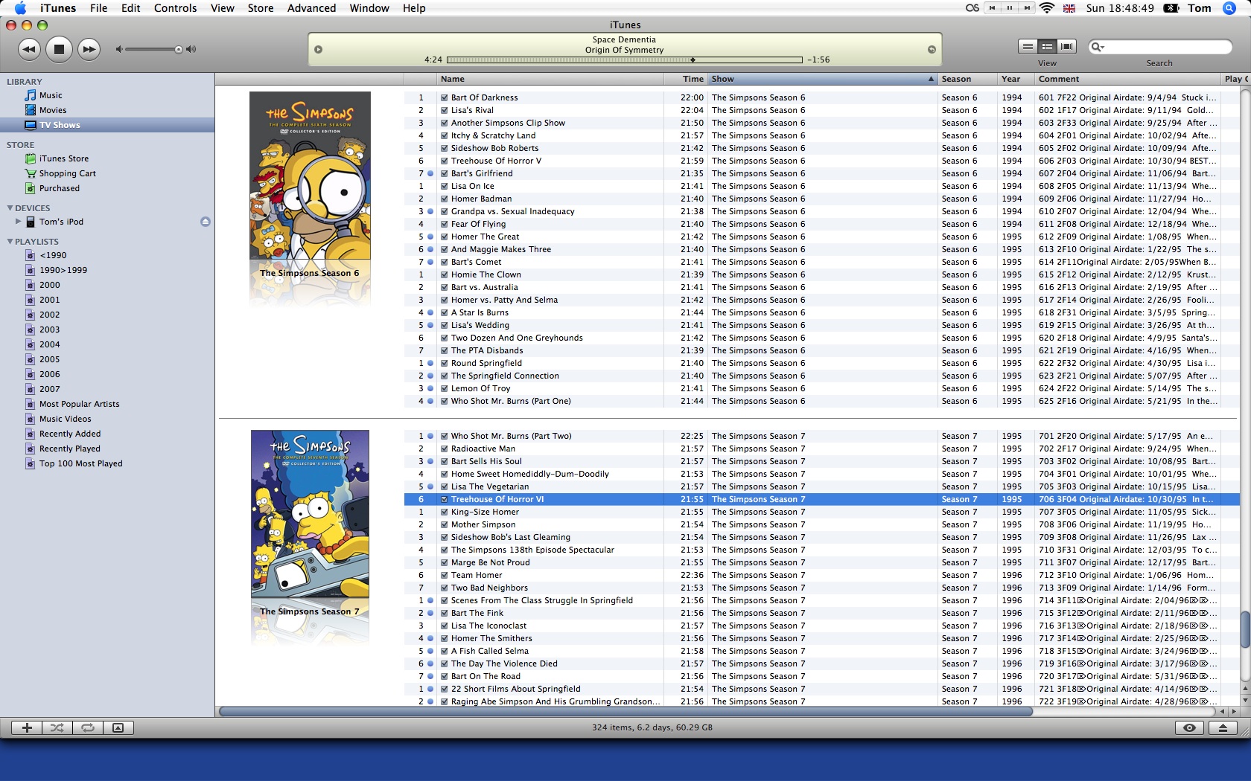Click the previous track rewind button
The width and height of the screenshot is (1251, 781).
point(29,50)
